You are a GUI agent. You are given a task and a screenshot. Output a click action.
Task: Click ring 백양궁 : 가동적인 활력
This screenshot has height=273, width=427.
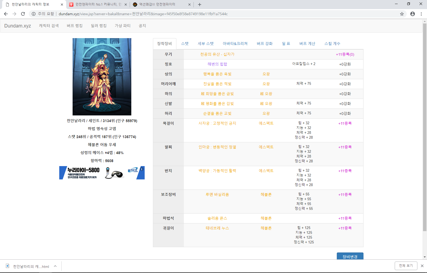pos(218,171)
